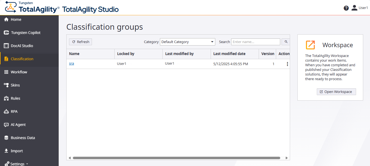Go to the Skins section
The height and width of the screenshot is (166, 370).
(15, 85)
